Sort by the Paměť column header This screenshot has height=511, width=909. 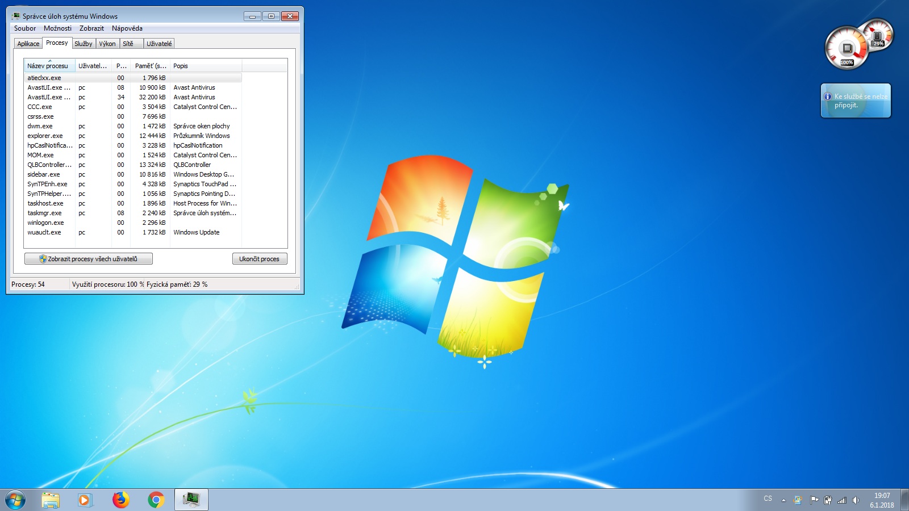150,66
